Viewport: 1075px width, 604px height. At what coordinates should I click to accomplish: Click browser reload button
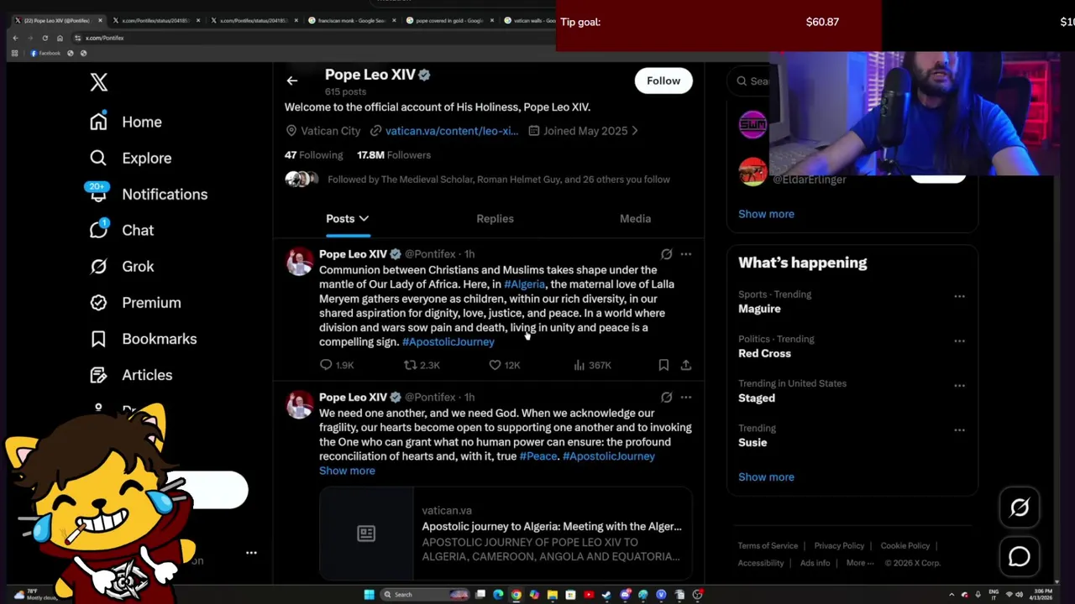click(x=45, y=38)
